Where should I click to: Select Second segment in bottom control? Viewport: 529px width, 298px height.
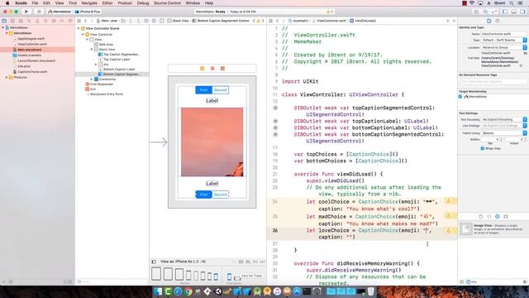tap(221, 195)
